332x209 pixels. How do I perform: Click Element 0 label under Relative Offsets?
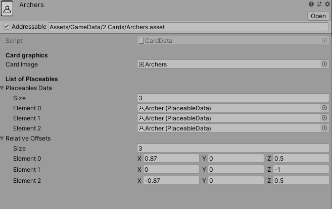pos(27,159)
